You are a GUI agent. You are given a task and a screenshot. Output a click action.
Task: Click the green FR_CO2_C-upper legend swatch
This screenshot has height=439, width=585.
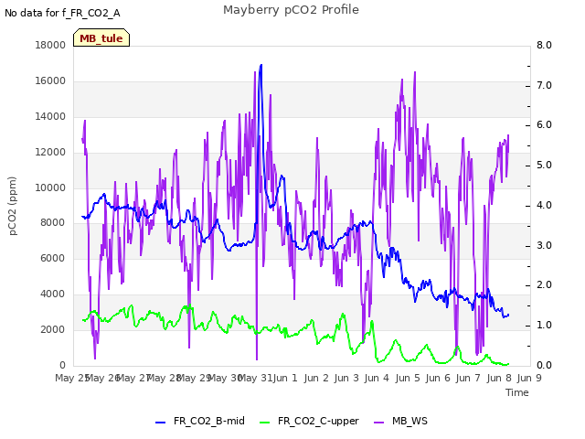pos(264,423)
